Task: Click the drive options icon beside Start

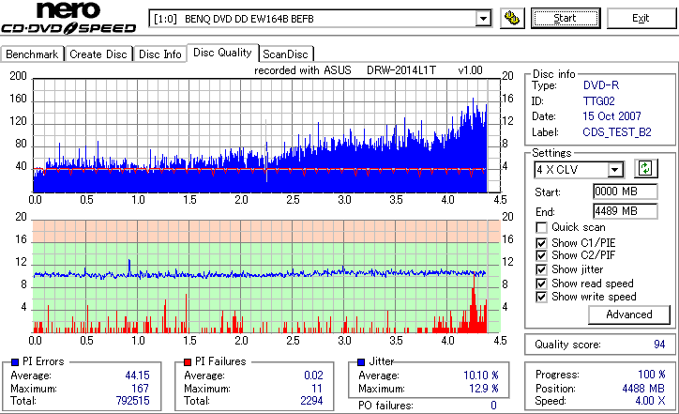Action: coord(512,18)
